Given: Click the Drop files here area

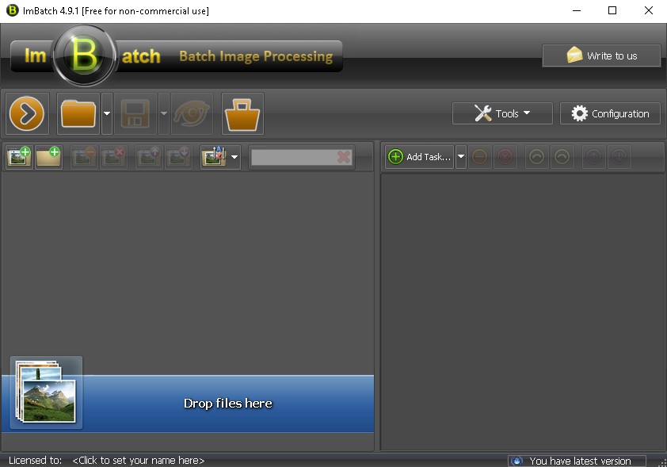Looking at the screenshot, I should (x=228, y=403).
